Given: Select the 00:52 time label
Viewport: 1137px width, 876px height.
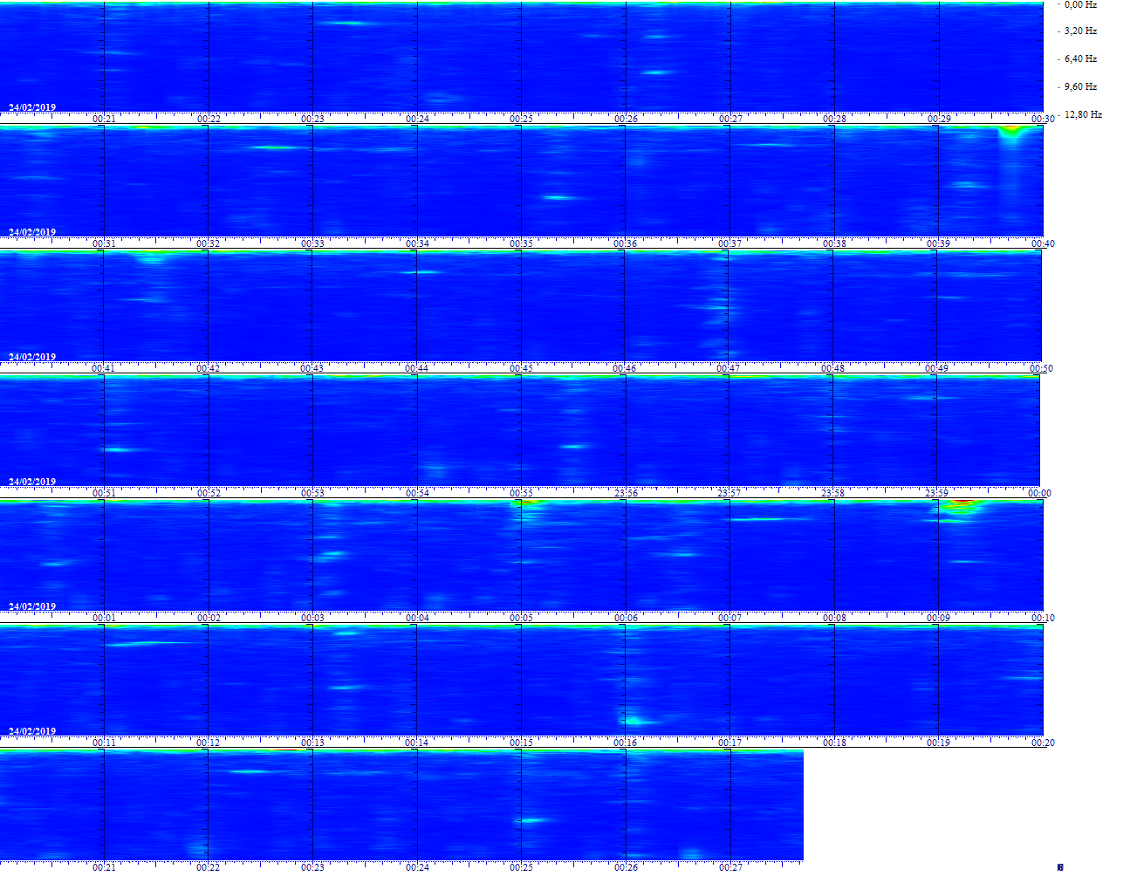Looking at the screenshot, I should (x=208, y=493).
